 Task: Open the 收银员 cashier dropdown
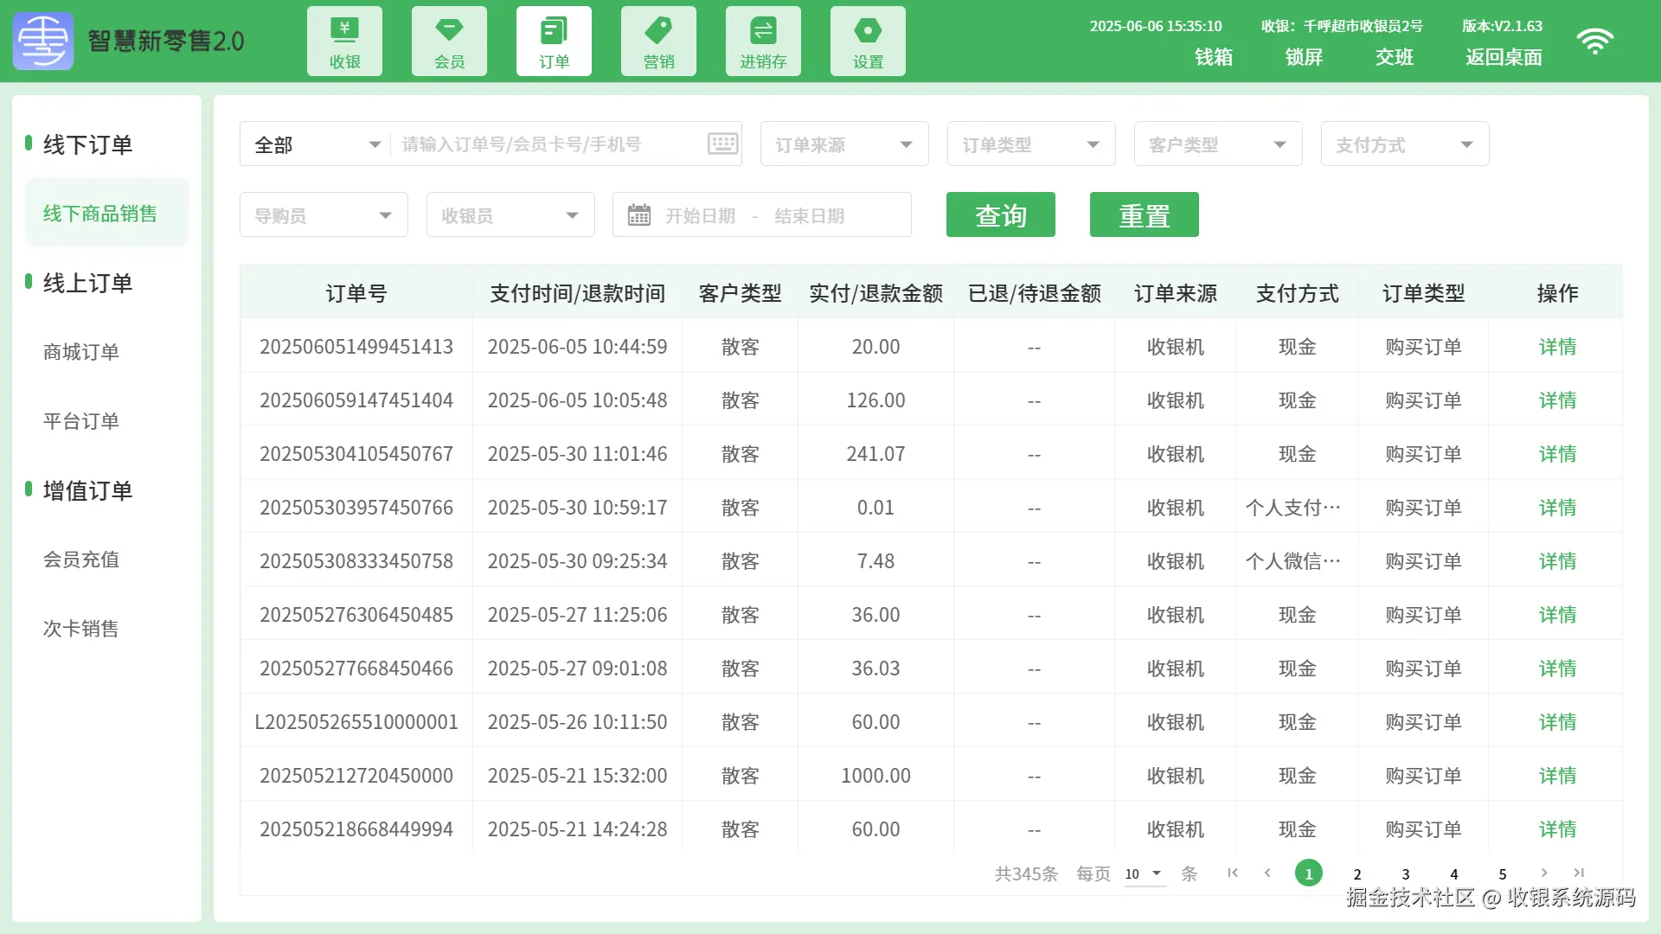(510, 215)
